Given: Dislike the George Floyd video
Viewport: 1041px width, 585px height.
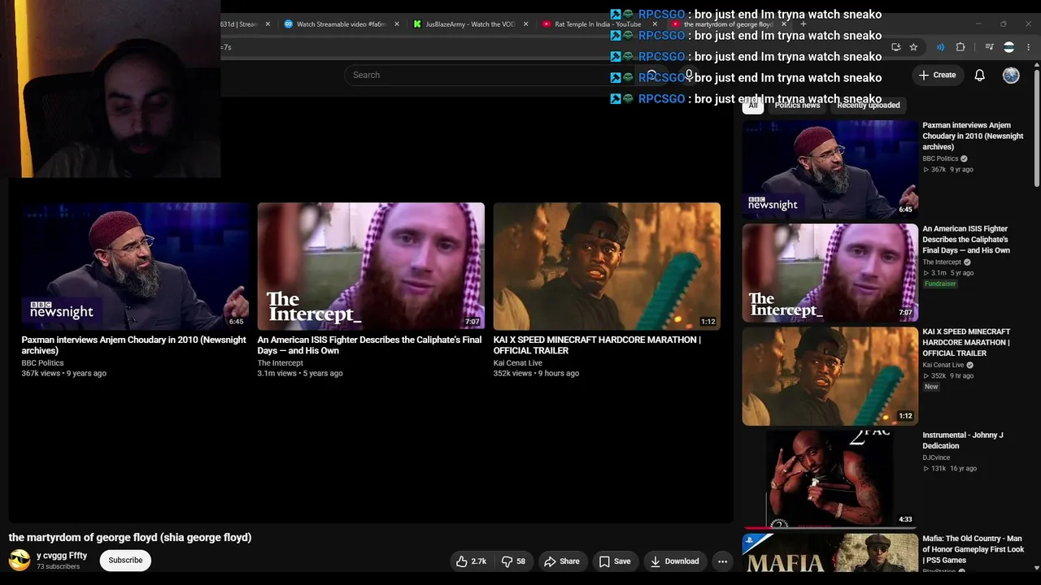Looking at the screenshot, I should tap(513, 561).
